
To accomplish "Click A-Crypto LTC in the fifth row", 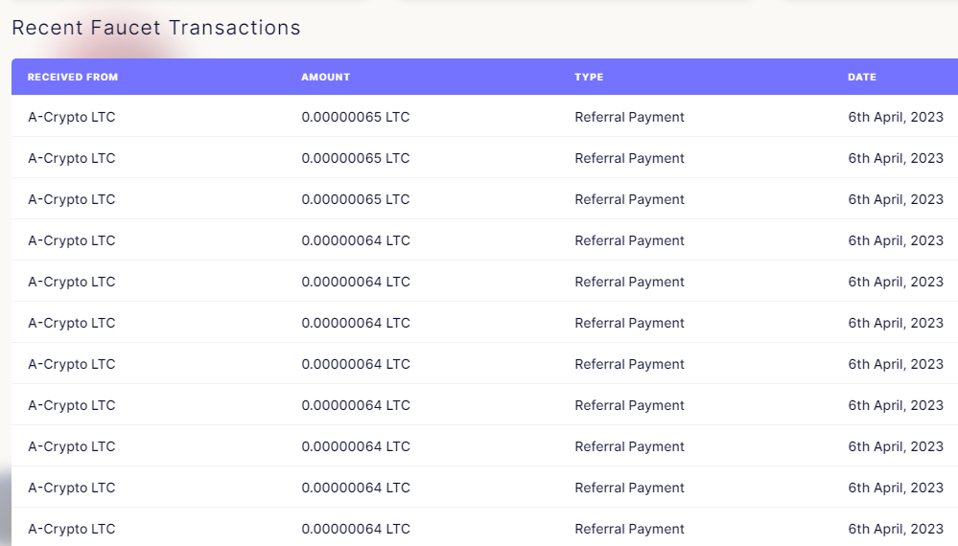I will click(x=72, y=282).
